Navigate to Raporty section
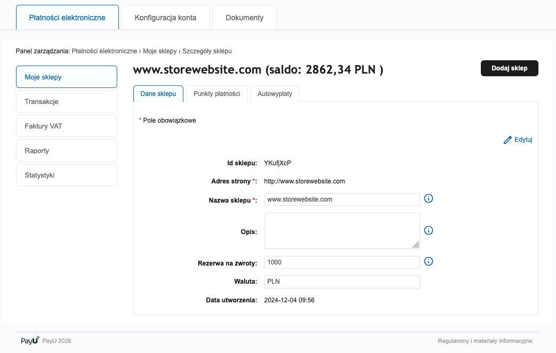Screen dimensions: 556x353 66,150
